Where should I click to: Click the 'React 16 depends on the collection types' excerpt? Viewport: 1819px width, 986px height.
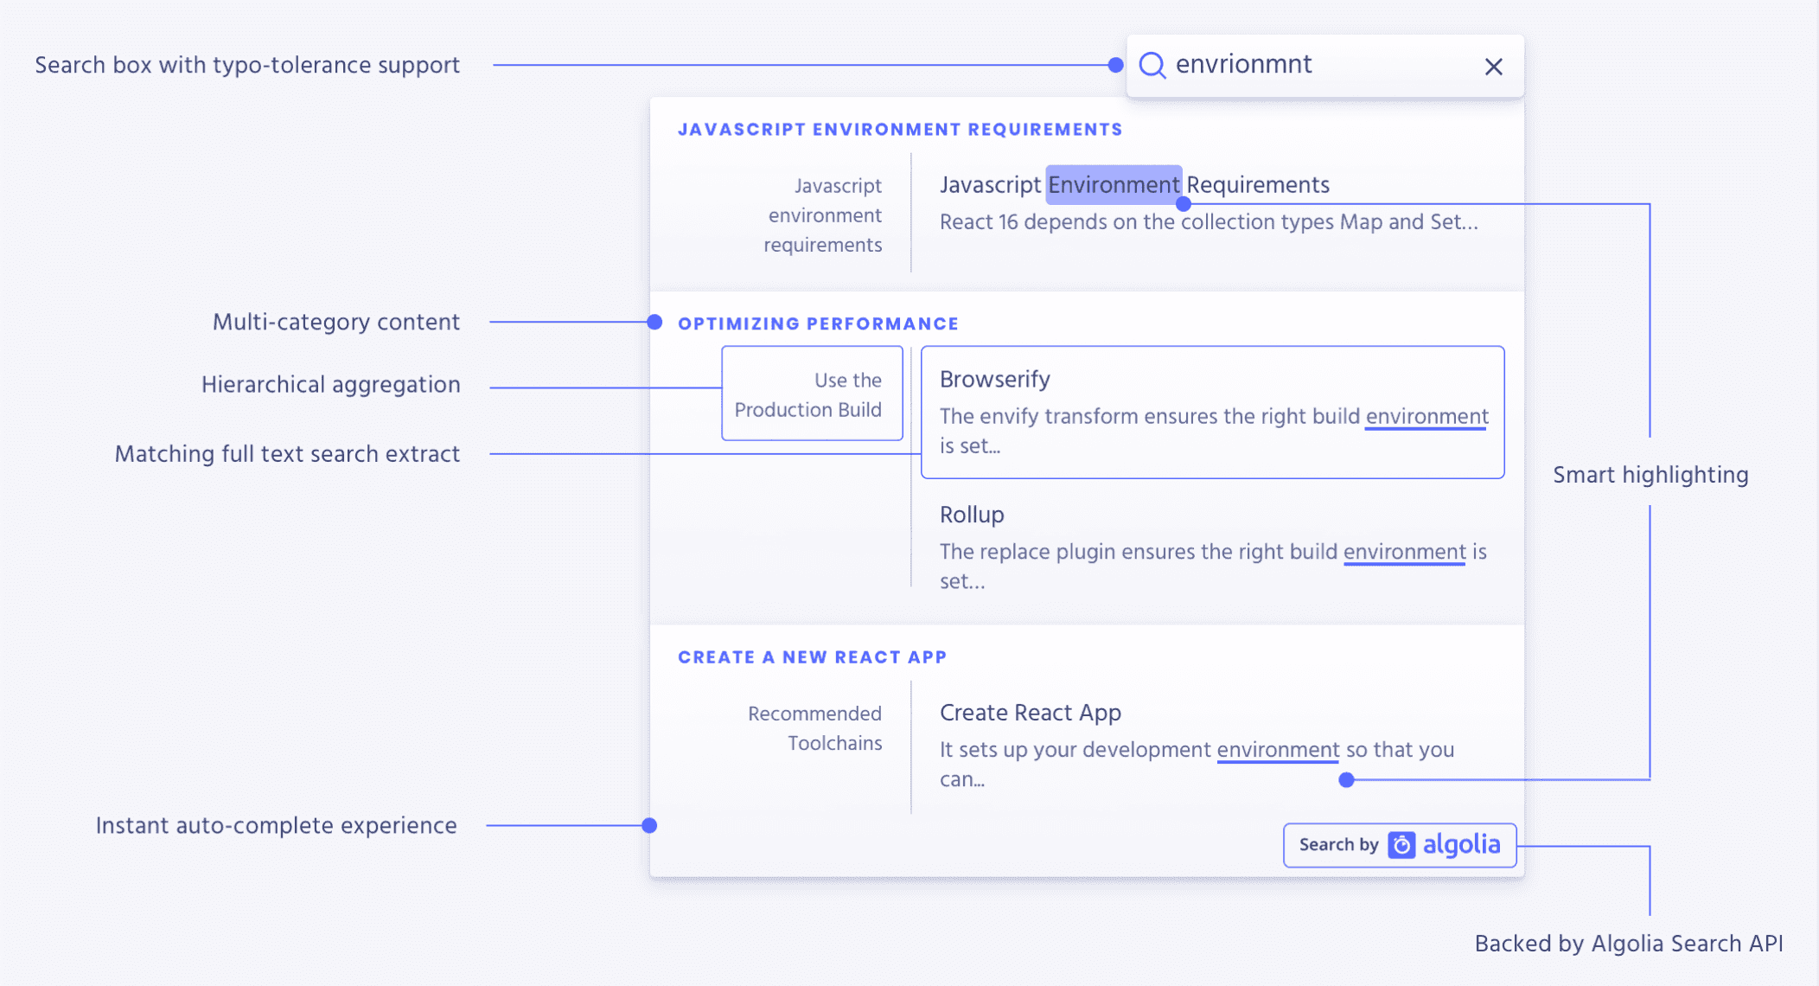(1209, 222)
